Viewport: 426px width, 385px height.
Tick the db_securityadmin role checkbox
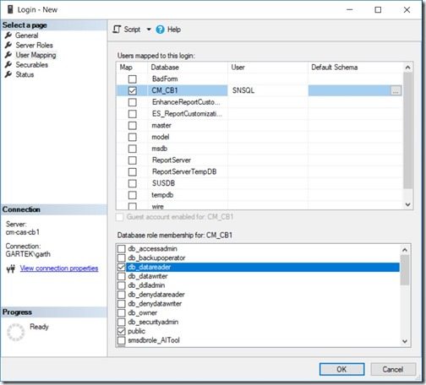point(122,322)
